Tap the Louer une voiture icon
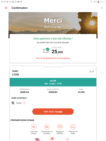The width and height of the screenshot is (106, 141). click(34, 127)
